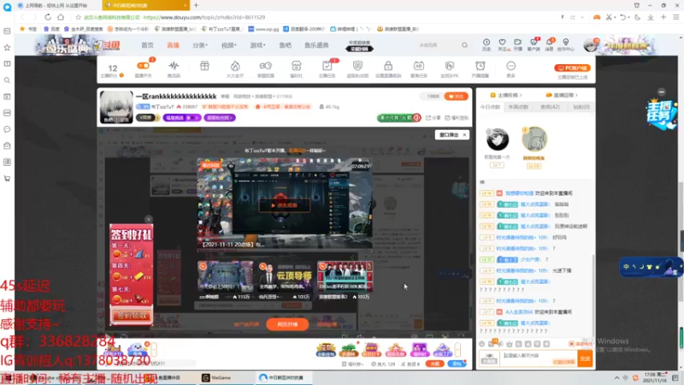This screenshot has width=684, height=385.
Task: Open the 历史 history clock icon
Action: click(486, 42)
